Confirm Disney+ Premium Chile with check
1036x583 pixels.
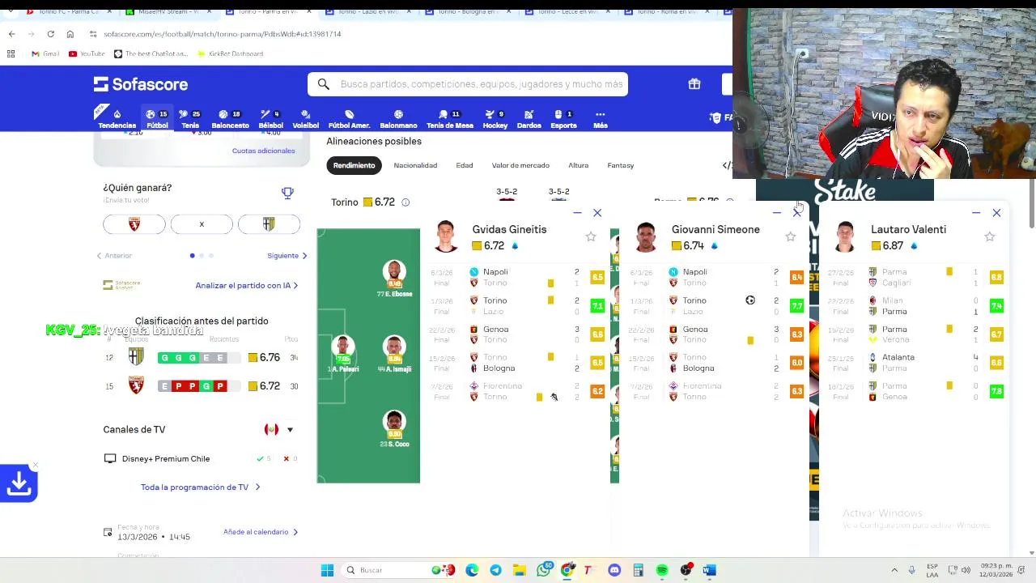click(x=264, y=459)
